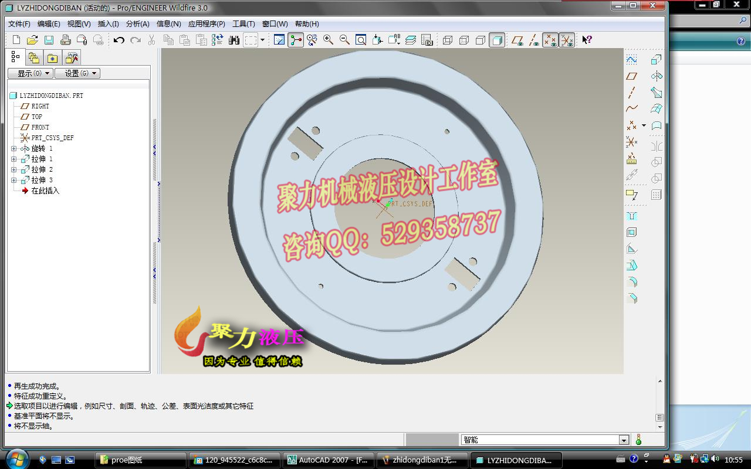Viewport: 751px width, 469px height.
Task: Select the Zoom In tool
Action: (329, 40)
